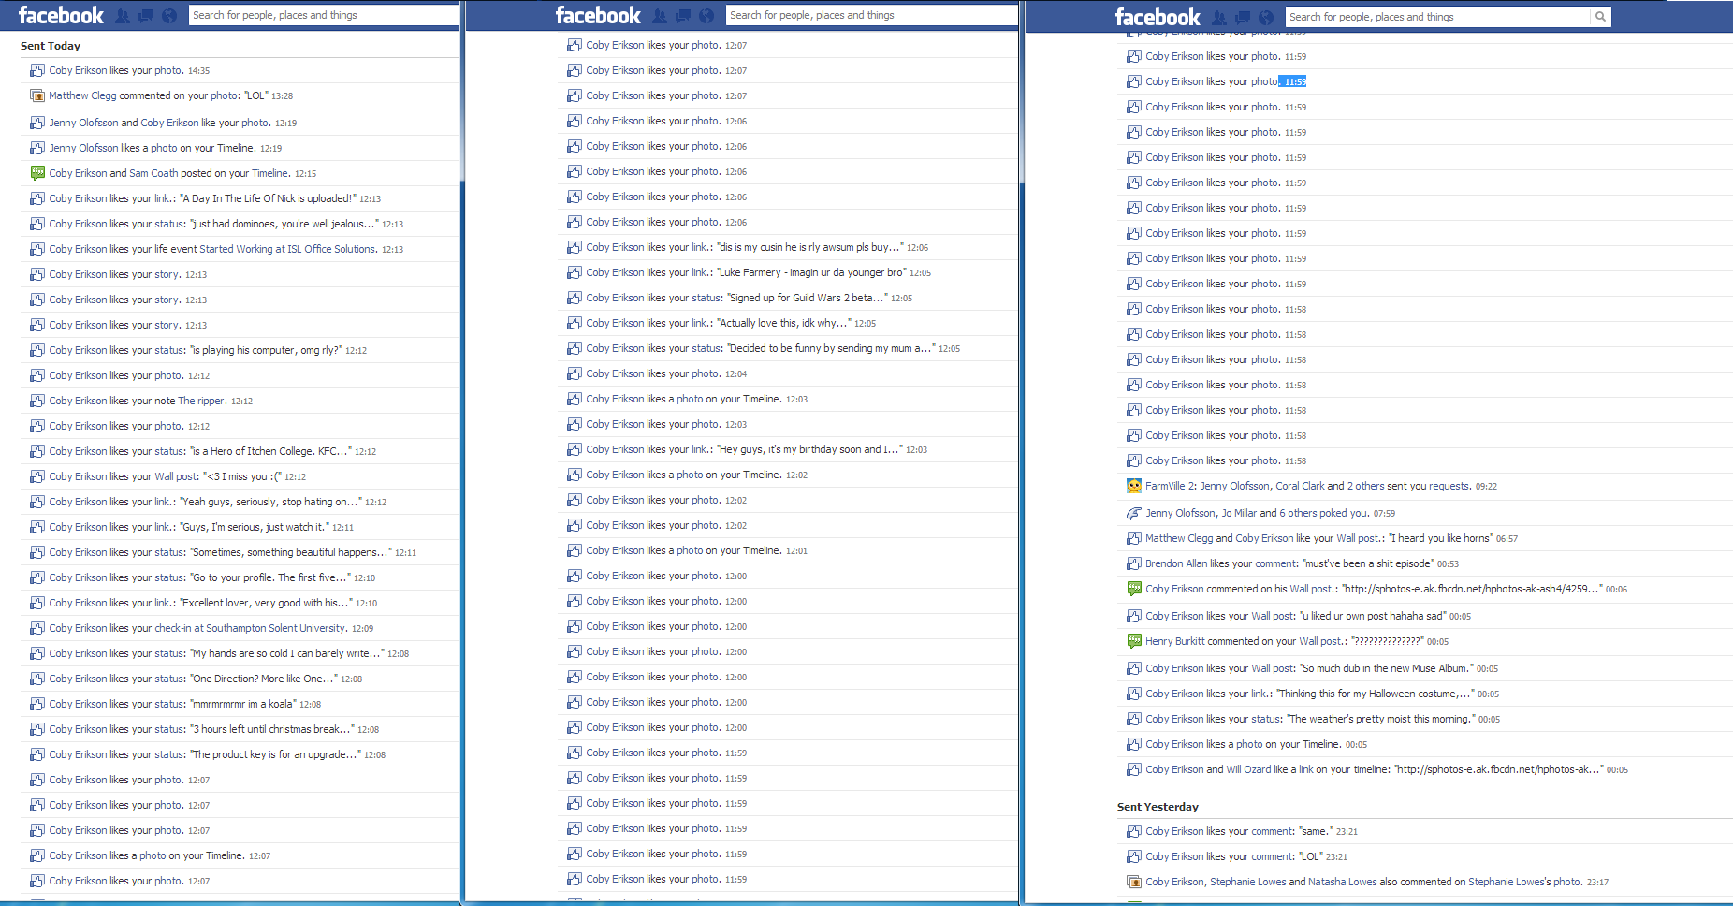This screenshot has width=1733, height=906.
Task: Open messages icon in the left window header
Action: click(x=146, y=16)
